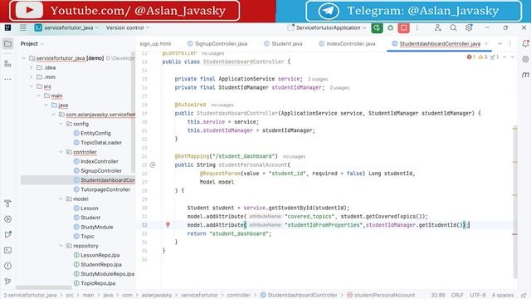
Task: Click UTF-8 encoding in status bar
Action: click(x=478, y=295)
